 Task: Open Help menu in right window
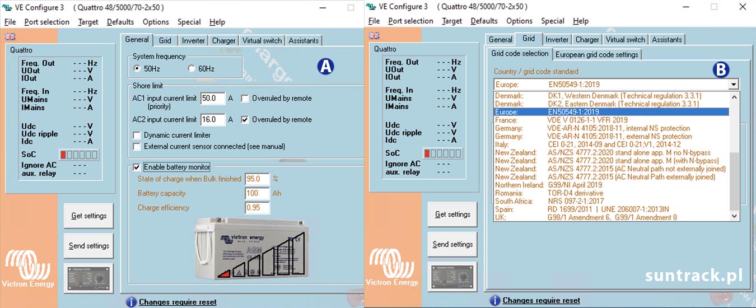(581, 21)
